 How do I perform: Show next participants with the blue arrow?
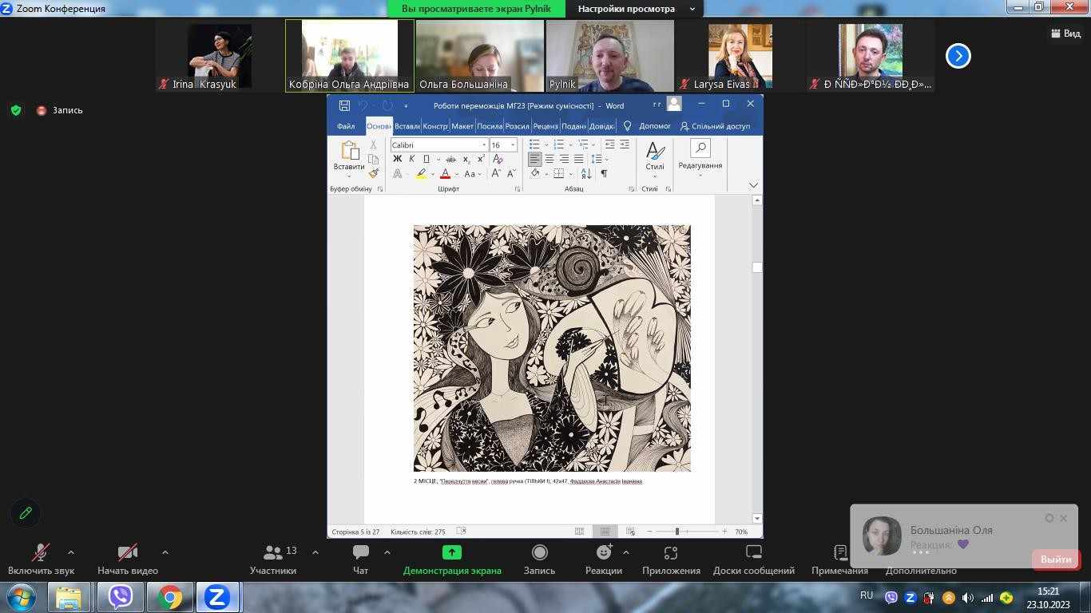[958, 56]
